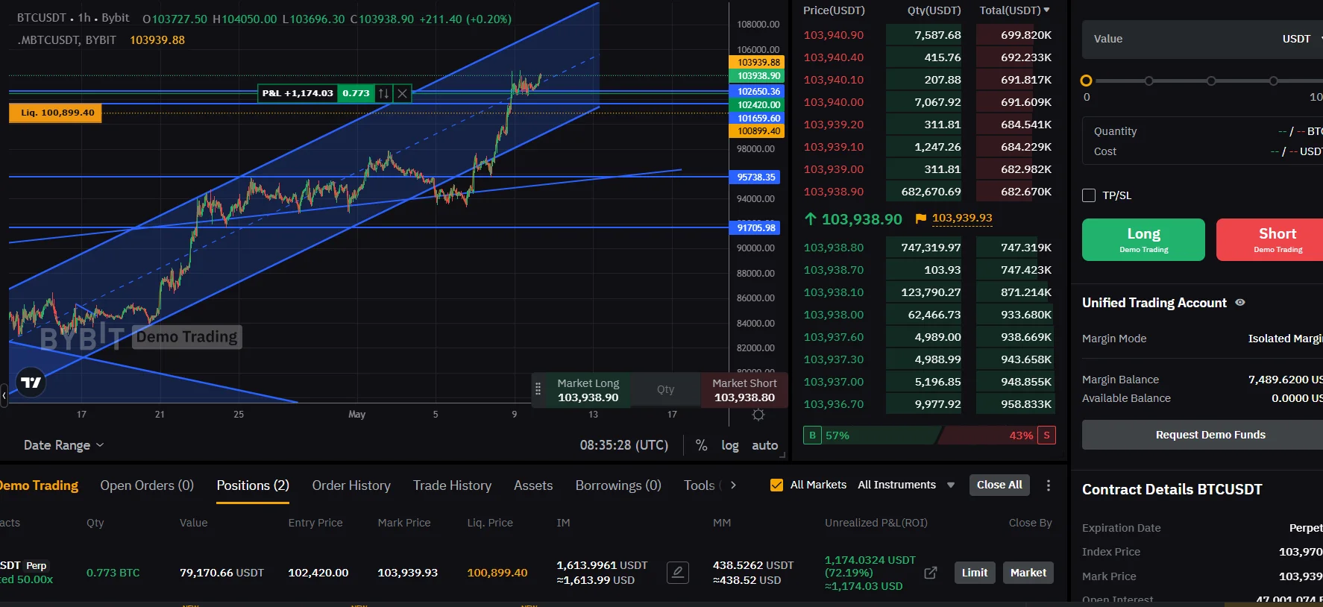
Task: Click the Market Short quick trade button
Action: click(x=744, y=390)
